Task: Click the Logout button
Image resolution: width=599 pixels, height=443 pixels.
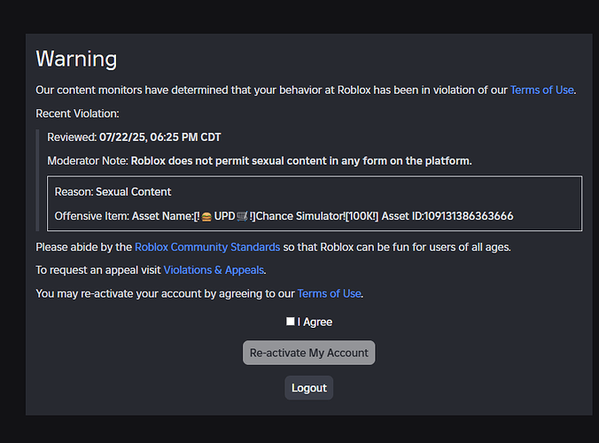Action: click(308, 388)
